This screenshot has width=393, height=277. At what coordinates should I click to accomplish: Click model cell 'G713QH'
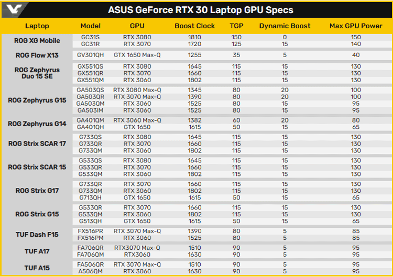[x=91, y=197]
